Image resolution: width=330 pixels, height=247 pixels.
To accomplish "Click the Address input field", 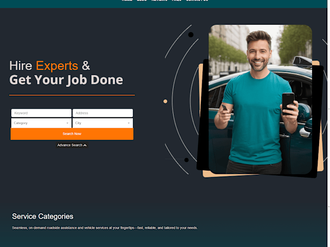I will click(103, 113).
